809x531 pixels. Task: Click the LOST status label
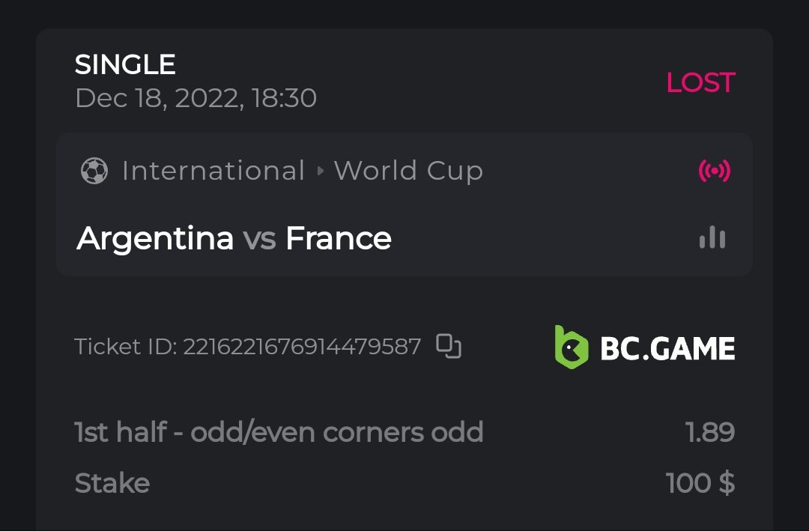(700, 82)
